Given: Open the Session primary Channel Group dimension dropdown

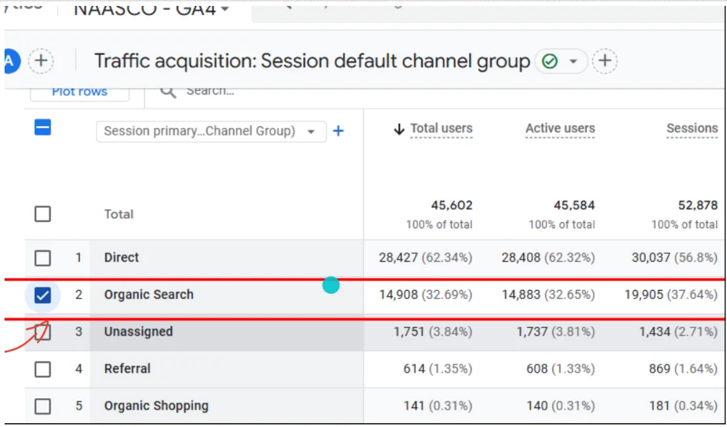Looking at the screenshot, I should [210, 131].
